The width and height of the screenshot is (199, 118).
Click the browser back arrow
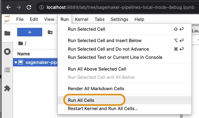9,7
